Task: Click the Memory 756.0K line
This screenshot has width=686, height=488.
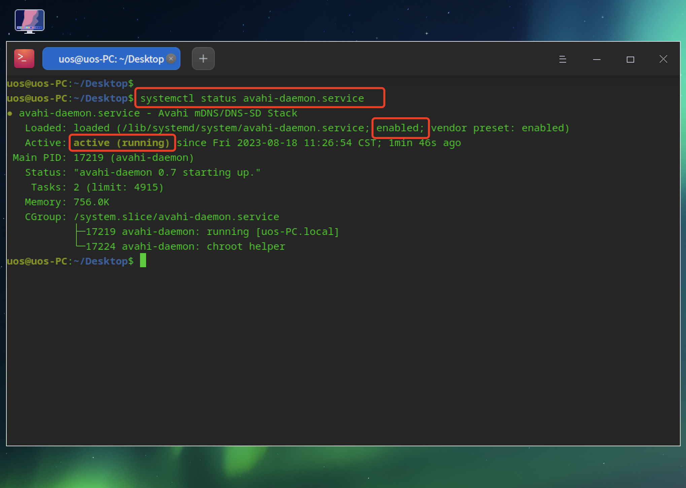Action: [x=67, y=202]
